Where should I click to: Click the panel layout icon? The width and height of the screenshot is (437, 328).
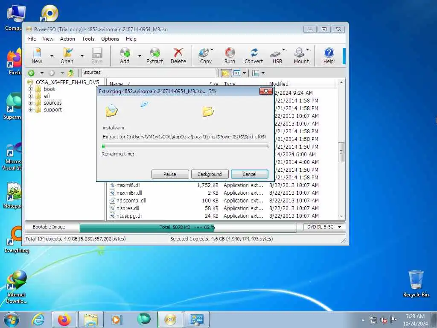point(256,73)
